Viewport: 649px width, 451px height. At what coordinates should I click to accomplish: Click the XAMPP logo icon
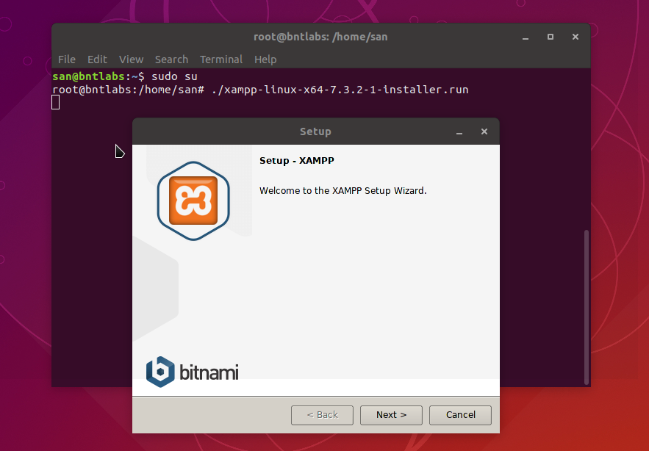coord(193,201)
